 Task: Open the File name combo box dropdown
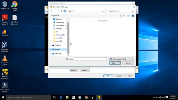(x=107, y=59)
